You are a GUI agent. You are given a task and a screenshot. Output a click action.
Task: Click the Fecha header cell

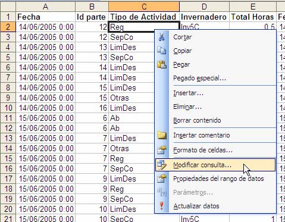pos(45,17)
